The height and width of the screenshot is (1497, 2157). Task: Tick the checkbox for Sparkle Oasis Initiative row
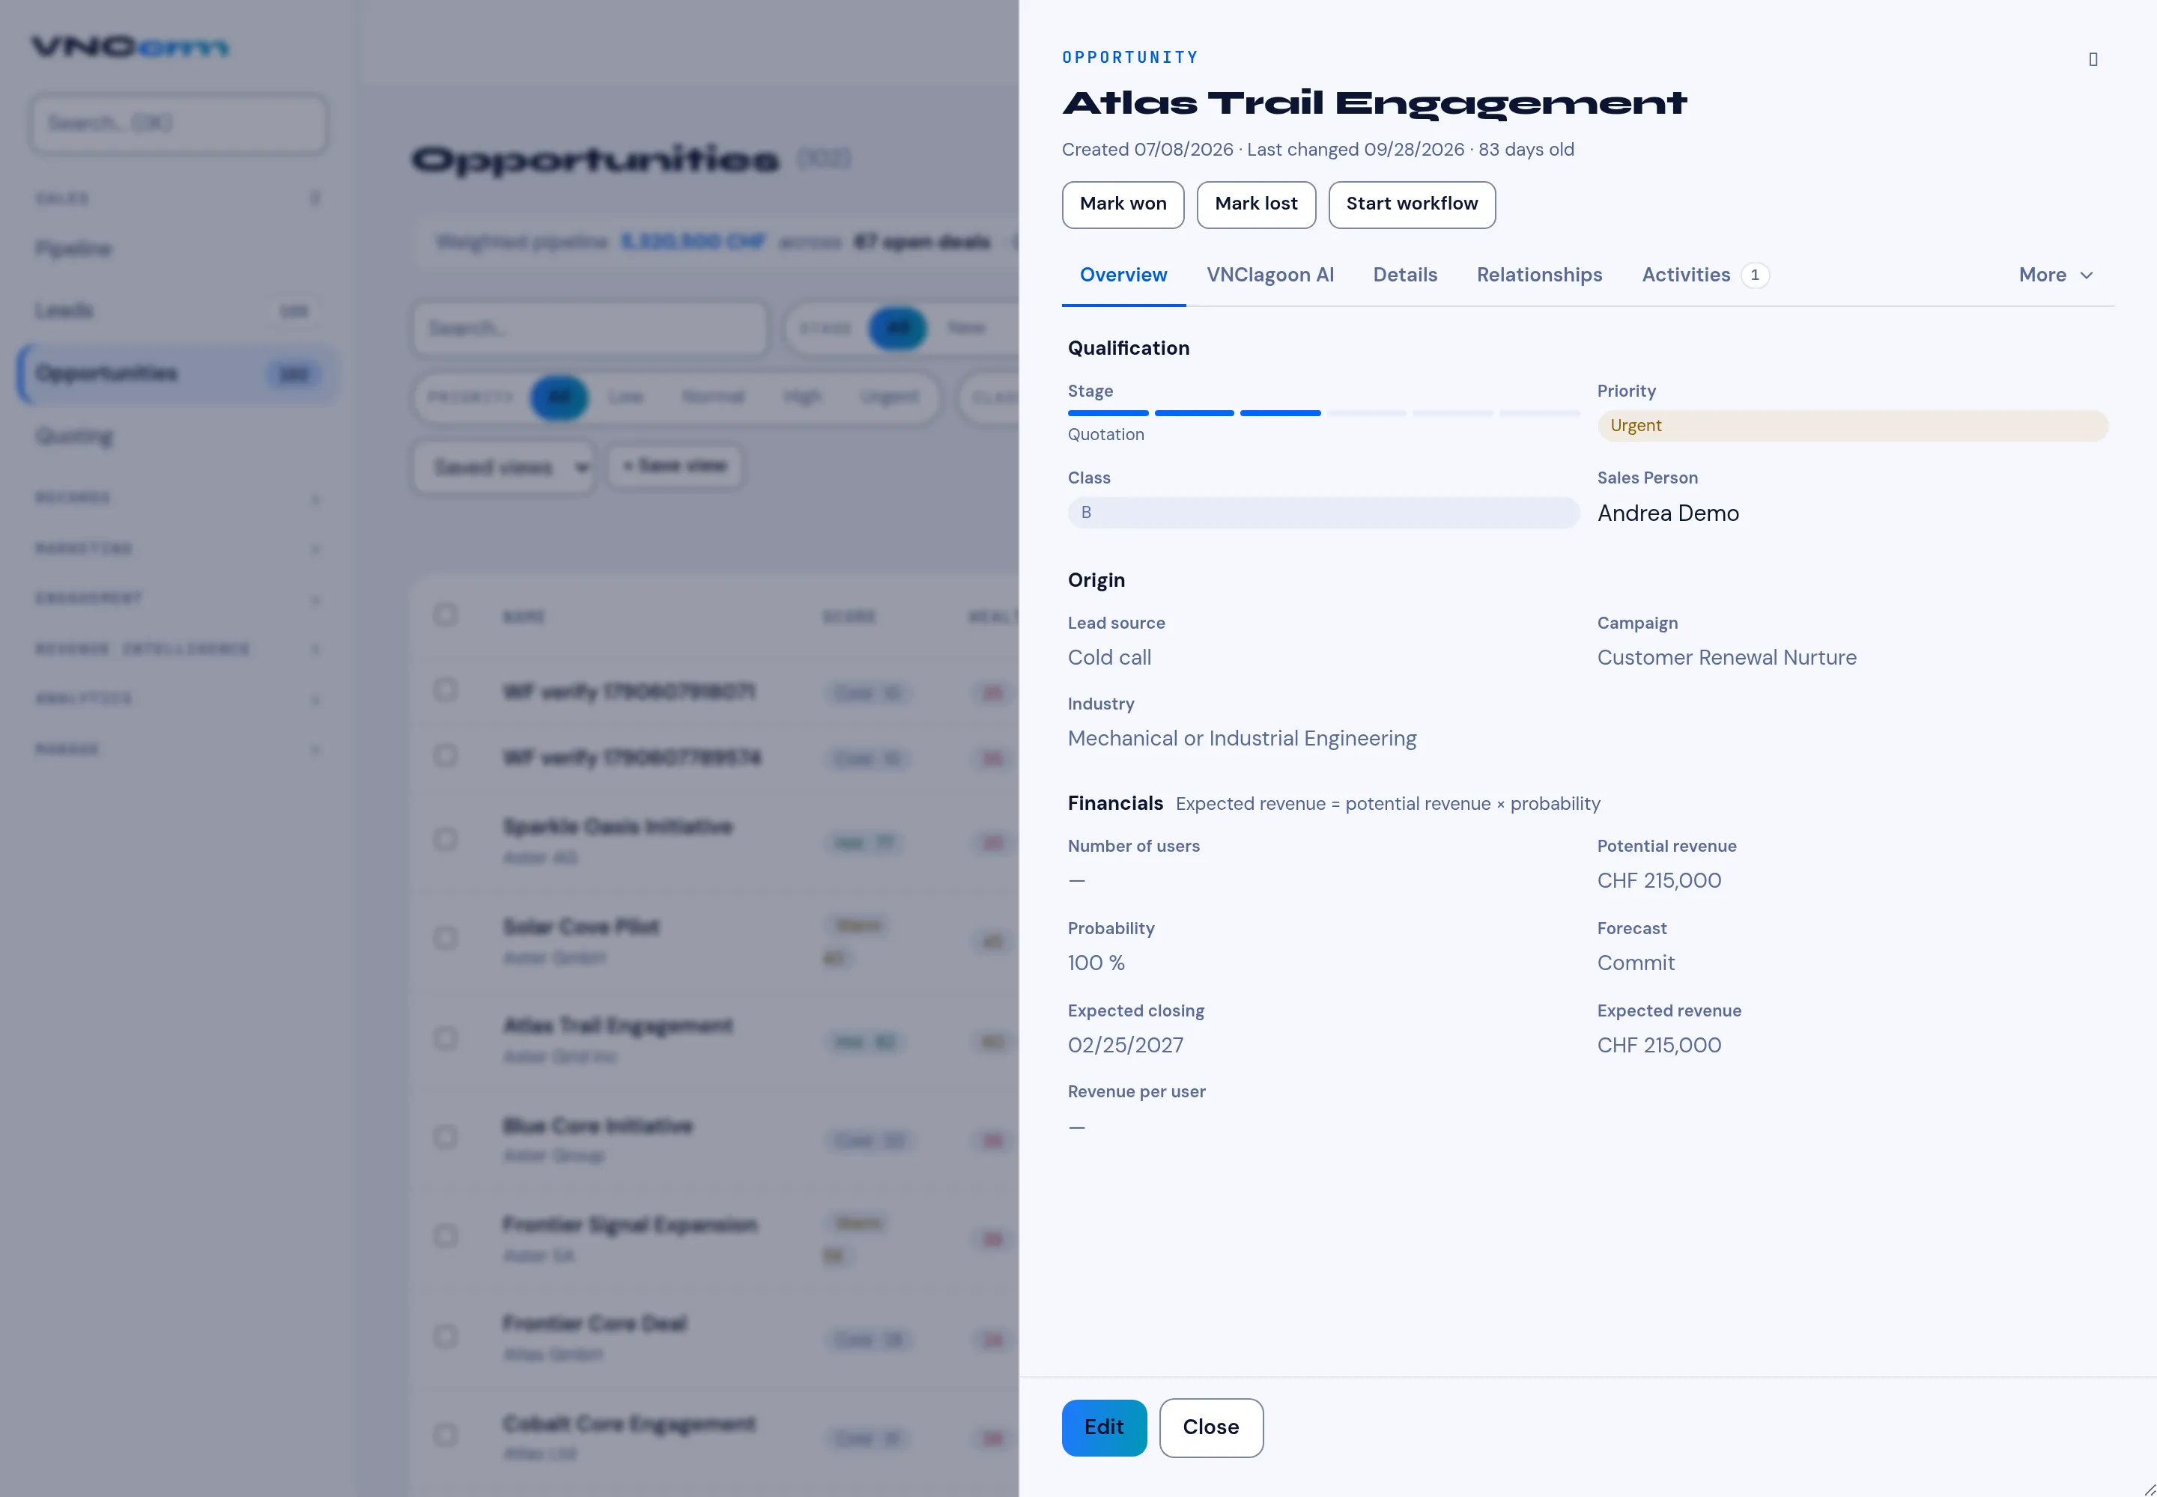click(x=446, y=840)
